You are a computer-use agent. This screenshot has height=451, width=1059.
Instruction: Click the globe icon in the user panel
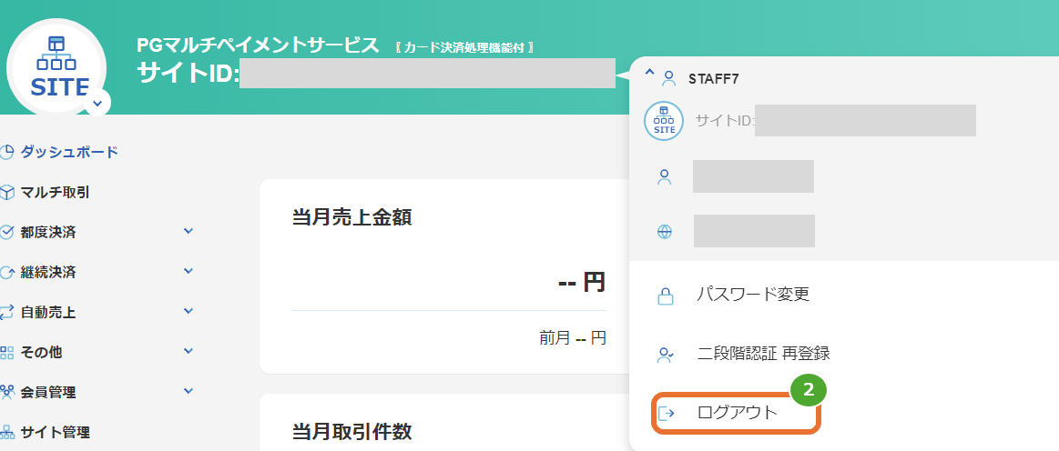tap(665, 232)
